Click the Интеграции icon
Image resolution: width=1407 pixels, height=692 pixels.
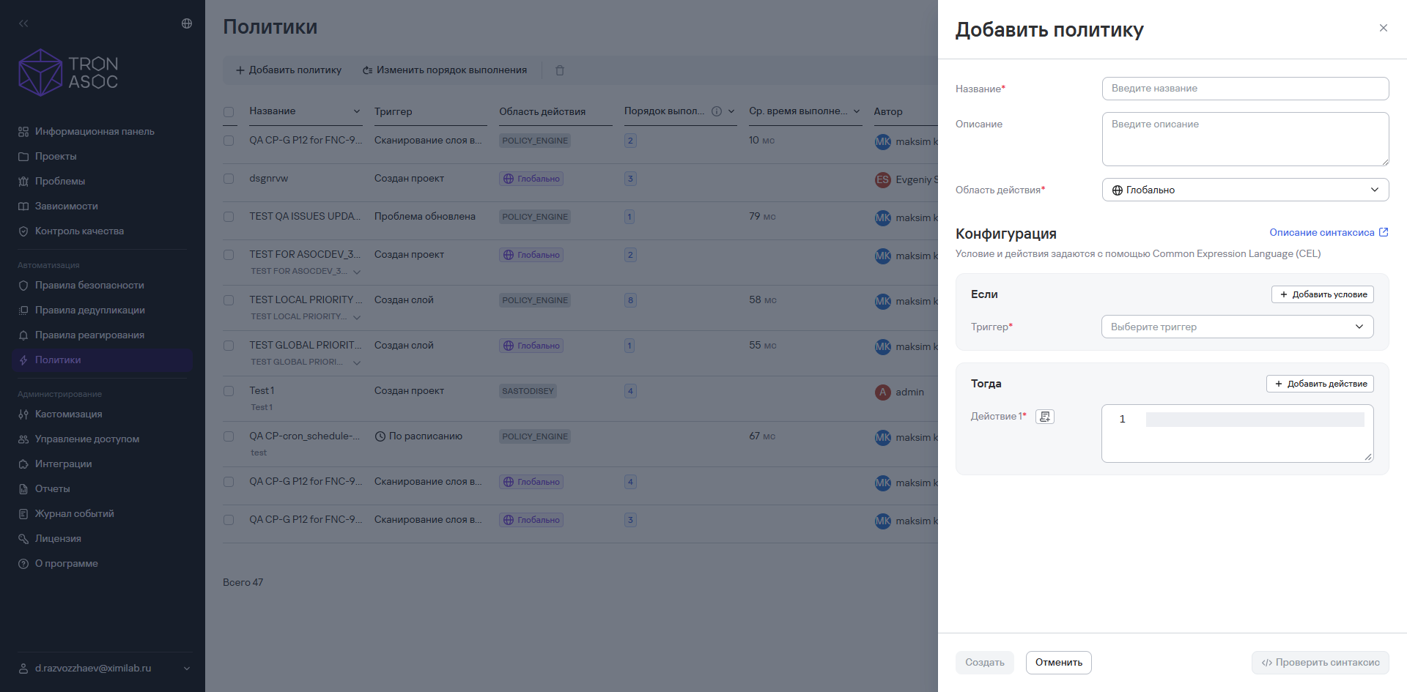coord(23,464)
